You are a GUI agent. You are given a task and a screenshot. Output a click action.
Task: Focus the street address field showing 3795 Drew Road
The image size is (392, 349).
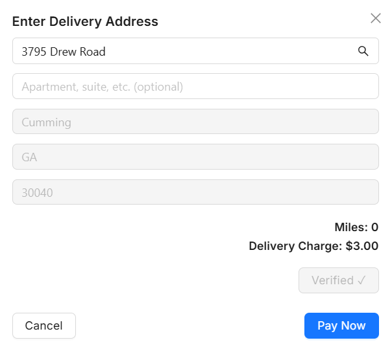point(182,51)
